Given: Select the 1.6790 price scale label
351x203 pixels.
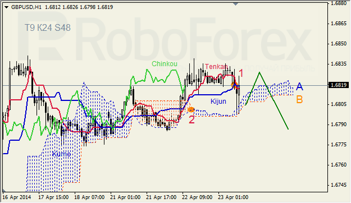Looking at the screenshot, I should click(339, 124).
